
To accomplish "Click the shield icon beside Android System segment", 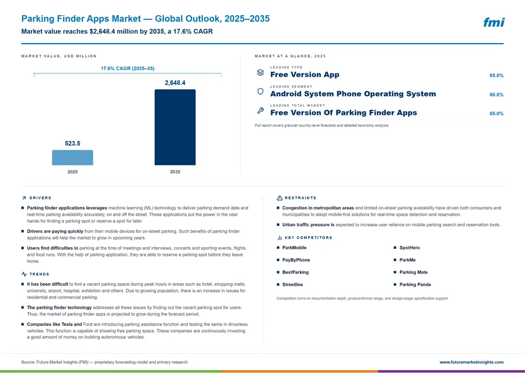I will point(260,92).
